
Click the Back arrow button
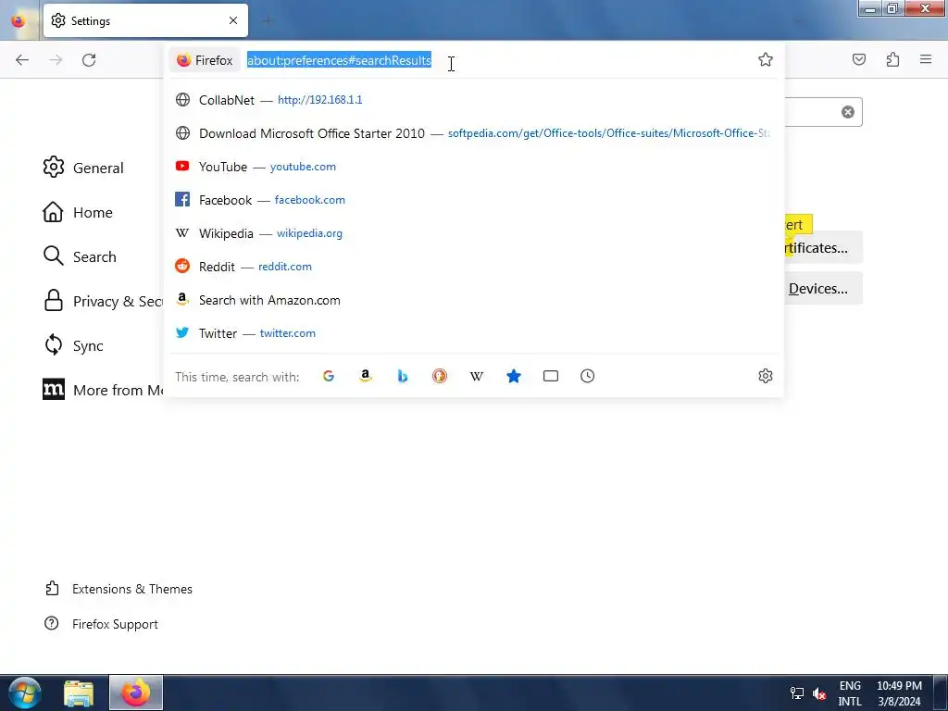click(x=22, y=60)
